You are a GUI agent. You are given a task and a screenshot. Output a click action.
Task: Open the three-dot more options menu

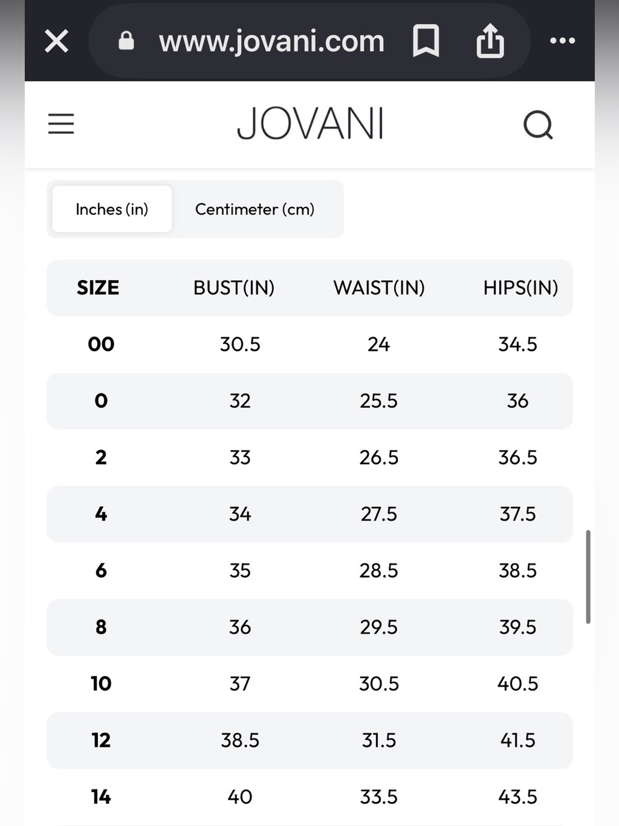(x=563, y=41)
